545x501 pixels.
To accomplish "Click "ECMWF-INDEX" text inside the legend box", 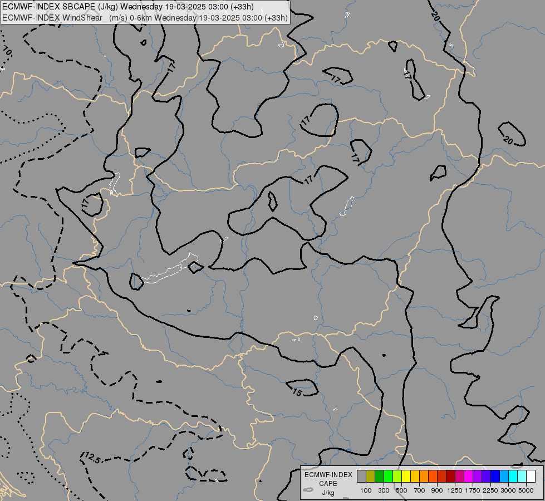I will pyautogui.click(x=328, y=475).
